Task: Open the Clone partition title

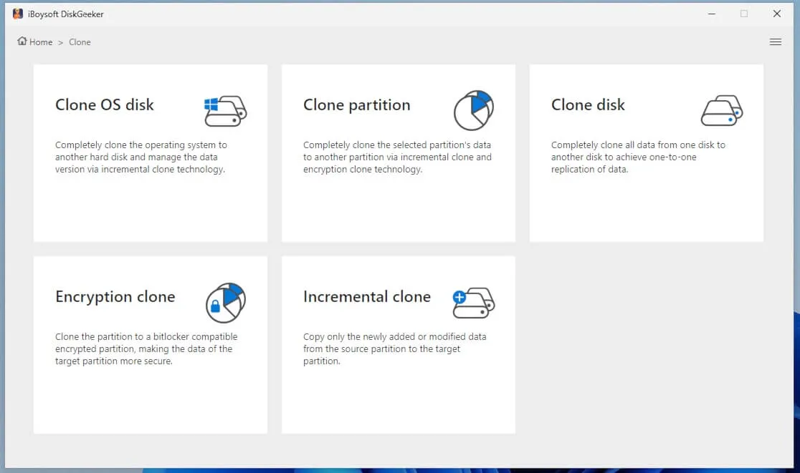Action: [357, 105]
